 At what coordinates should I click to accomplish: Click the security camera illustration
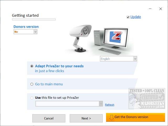click(x=80, y=38)
